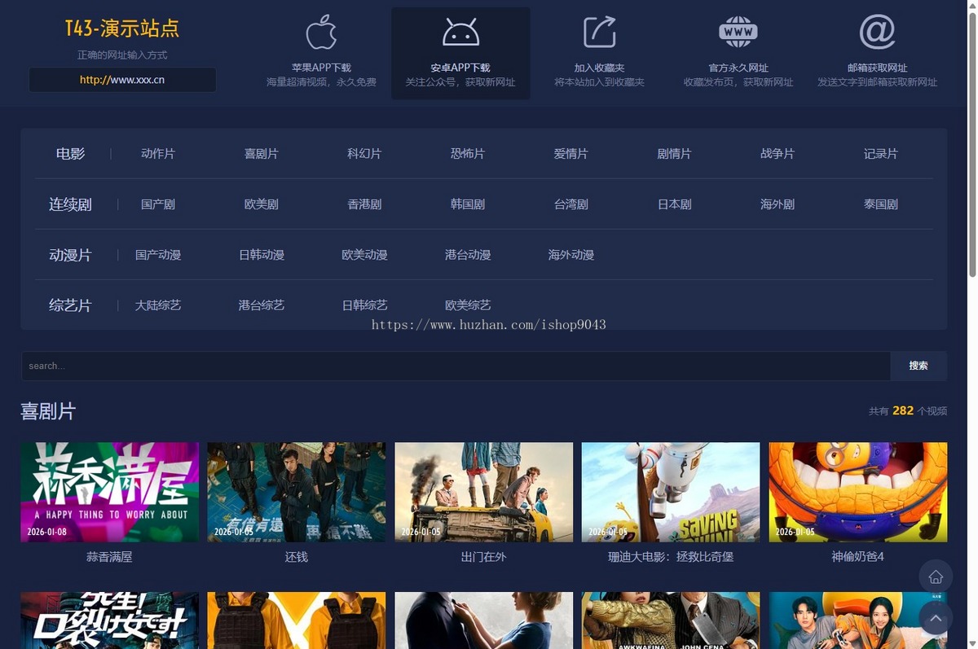The height and width of the screenshot is (649, 978).
Task: Click the 出门在外 title link
Action: click(483, 557)
